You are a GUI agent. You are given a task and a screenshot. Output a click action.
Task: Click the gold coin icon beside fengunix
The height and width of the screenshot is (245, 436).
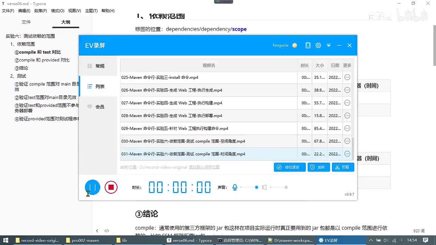(295, 45)
